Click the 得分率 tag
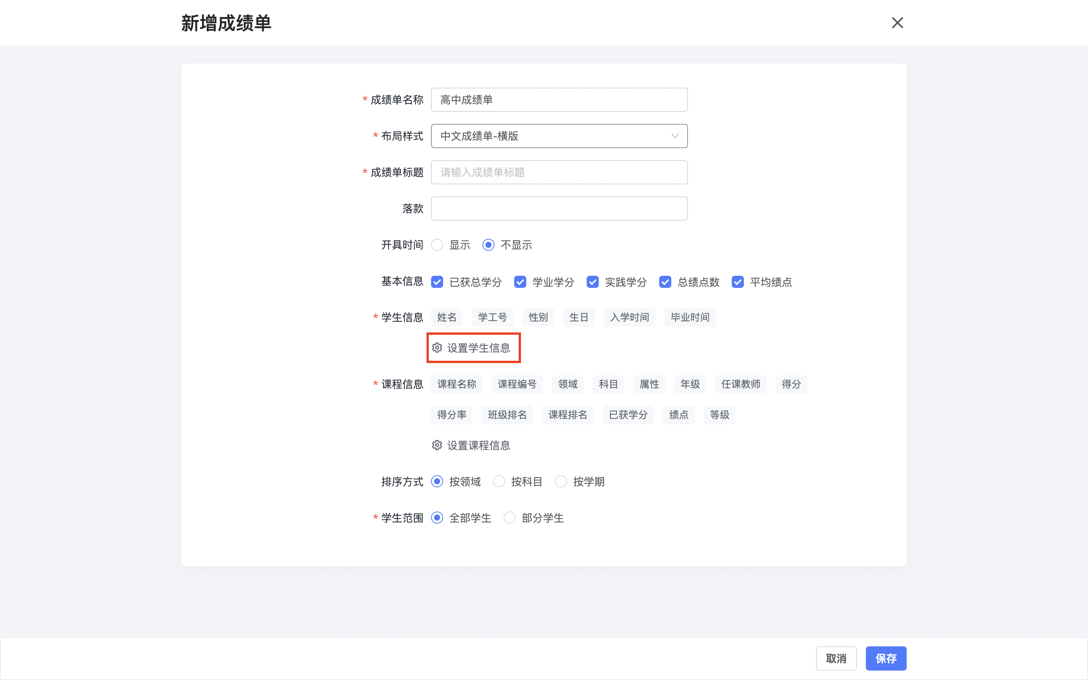 point(452,415)
